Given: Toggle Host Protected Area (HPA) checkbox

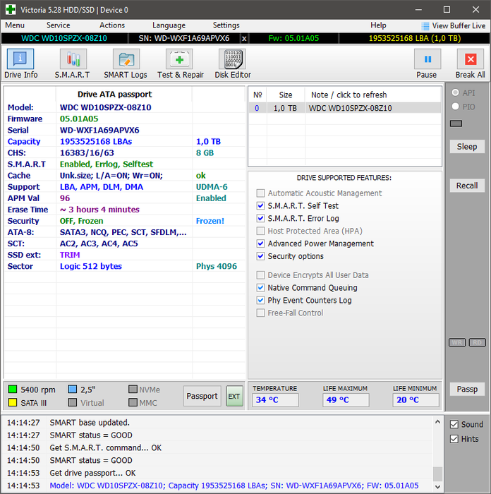Looking at the screenshot, I should click(260, 231).
